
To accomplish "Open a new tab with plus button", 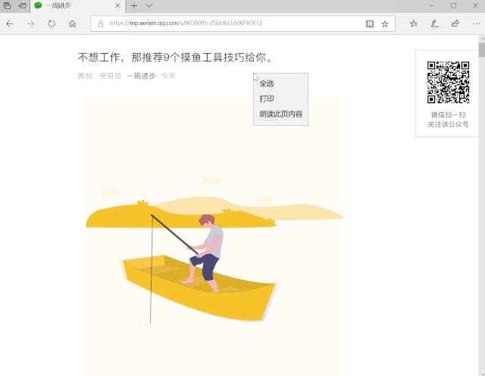I will [x=134, y=5].
